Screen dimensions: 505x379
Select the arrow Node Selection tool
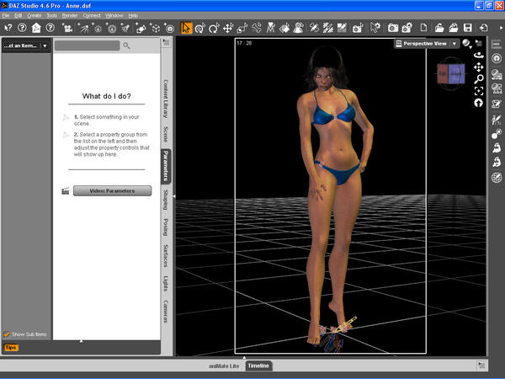(186, 28)
